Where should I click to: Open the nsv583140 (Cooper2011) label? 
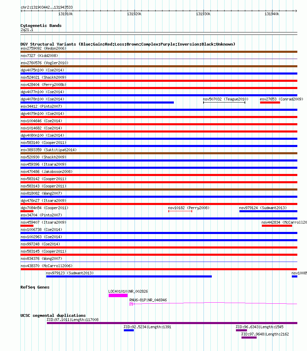pos(43,143)
